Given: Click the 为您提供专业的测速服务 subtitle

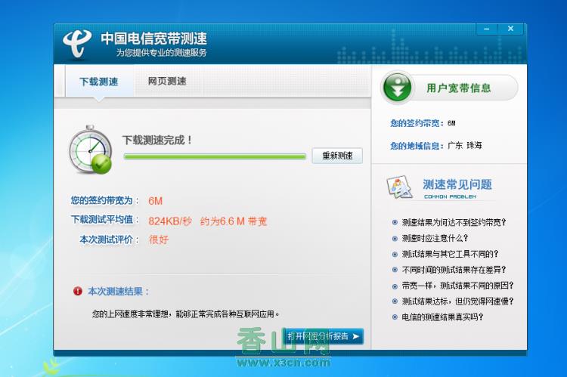Looking at the screenshot, I should [x=161, y=53].
